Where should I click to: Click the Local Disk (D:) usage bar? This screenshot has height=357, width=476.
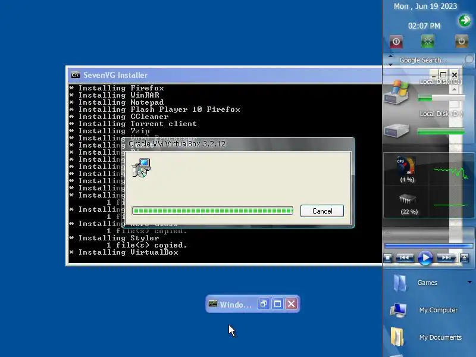coord(441,131)
